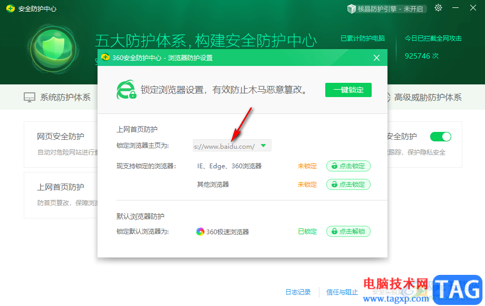
Task: Click the 今日已拦截全网攻击 label
Action: click(x=433, y=39)
